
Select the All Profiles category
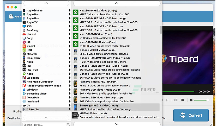pyautogui.click(x=47, y=109)
